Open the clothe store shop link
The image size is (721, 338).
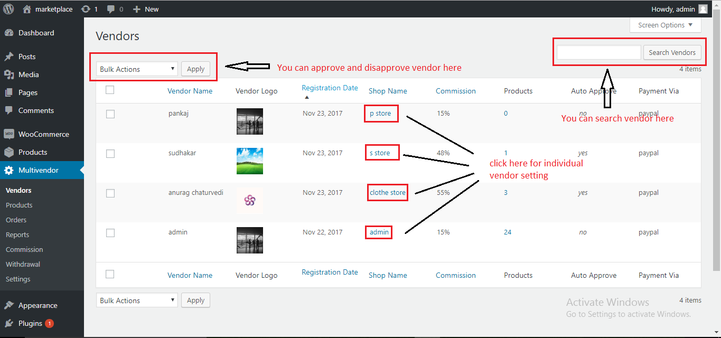[388, 193]
